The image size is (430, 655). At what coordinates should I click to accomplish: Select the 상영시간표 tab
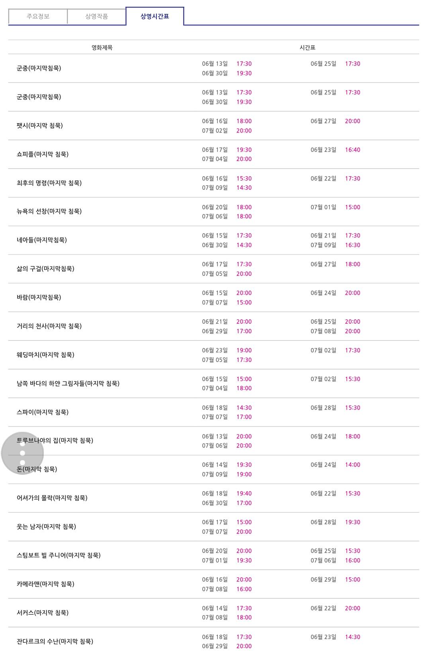[155, 16]
